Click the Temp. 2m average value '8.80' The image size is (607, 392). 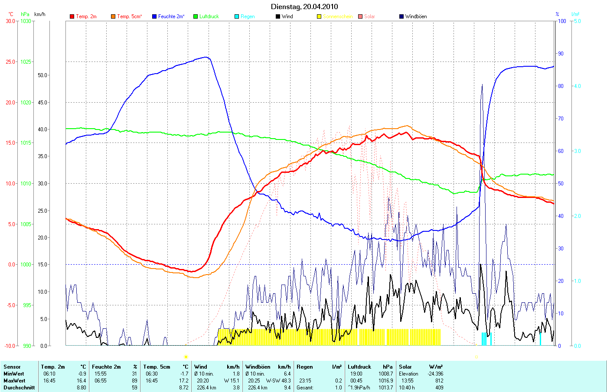82,388
